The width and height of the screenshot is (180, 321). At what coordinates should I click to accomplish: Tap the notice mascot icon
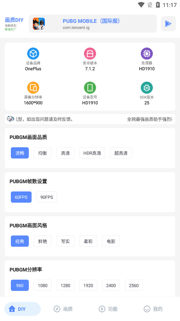[x=10, y=119]
